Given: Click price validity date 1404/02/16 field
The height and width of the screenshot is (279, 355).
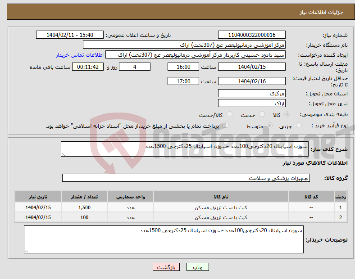Looking at the screenshot, I should click(x=251, y=81).
